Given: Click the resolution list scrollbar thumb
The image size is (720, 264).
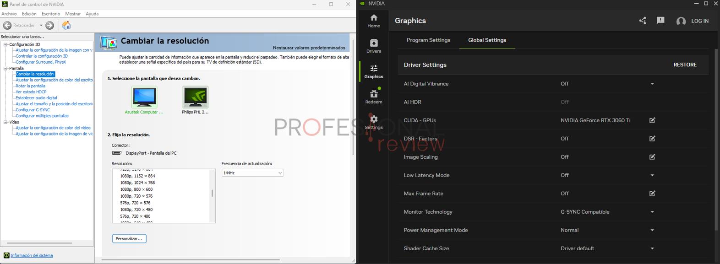Looking at the screenshot, I should point(212,193).
